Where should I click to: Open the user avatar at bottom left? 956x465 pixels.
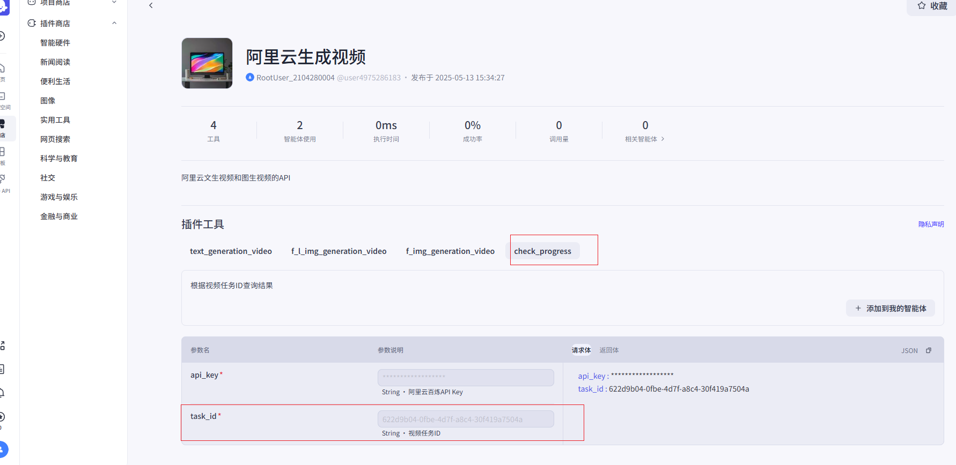click(x=3, y=449)
